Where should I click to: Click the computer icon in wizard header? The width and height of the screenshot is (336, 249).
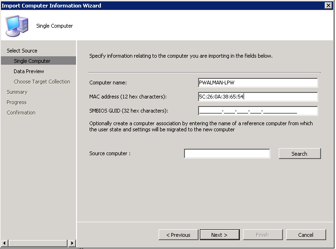(17, 26)
